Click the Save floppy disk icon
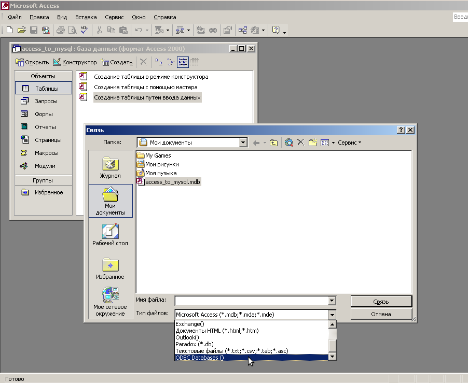468x383 pixels. tap(33, 30)
